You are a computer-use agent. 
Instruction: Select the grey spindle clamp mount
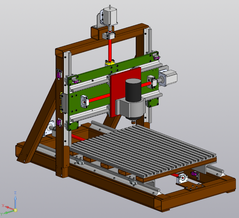pyautogui.click(x=130, y=108)
